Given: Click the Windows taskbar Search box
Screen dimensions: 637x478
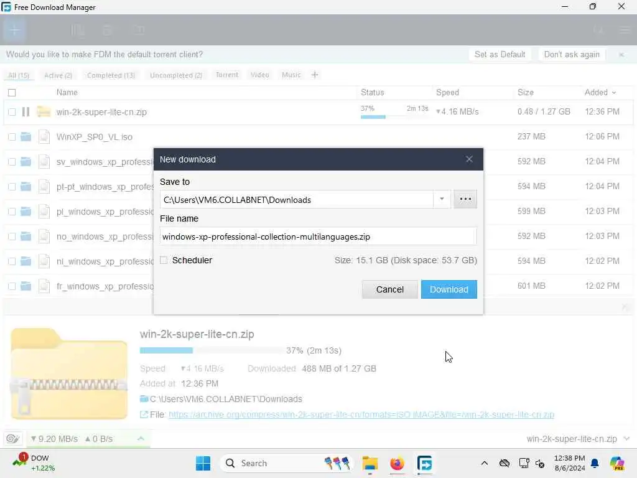Looking at the screenshot, I should tap(286, 463).
